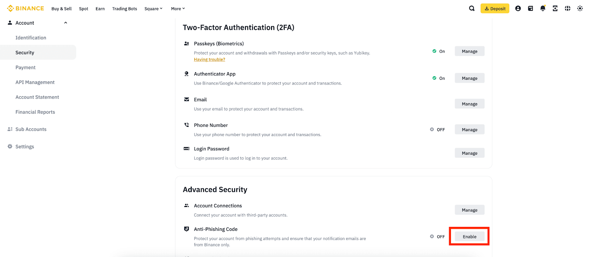Enable the Anti-Phishing Code
This screenshot has height=257, width=589.
coord(469,236)
